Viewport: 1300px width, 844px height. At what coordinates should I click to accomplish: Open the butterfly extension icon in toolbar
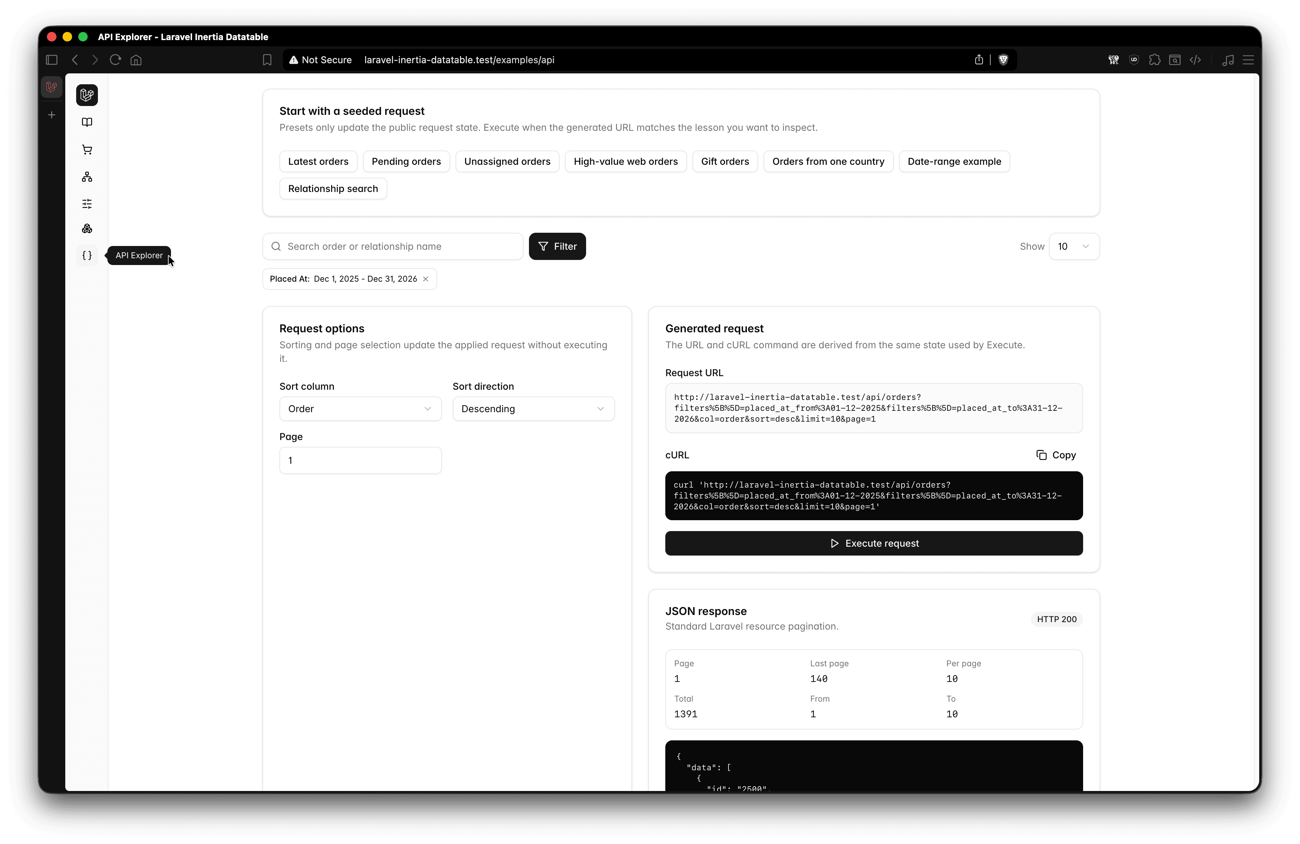[1114, 59]
